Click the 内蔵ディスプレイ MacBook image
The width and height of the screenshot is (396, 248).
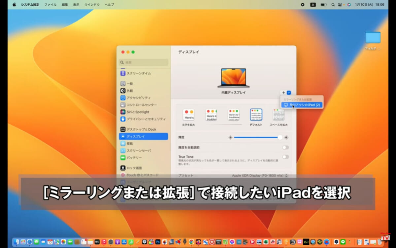pos(234,78)
